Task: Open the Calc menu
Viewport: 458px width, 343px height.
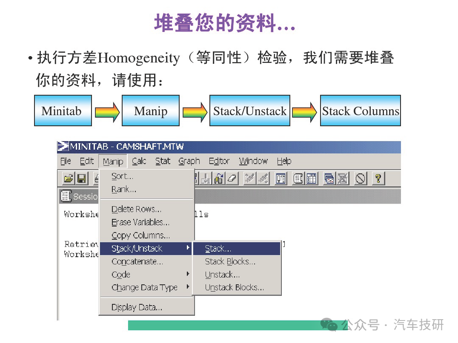Action: (x=139, y=161)
